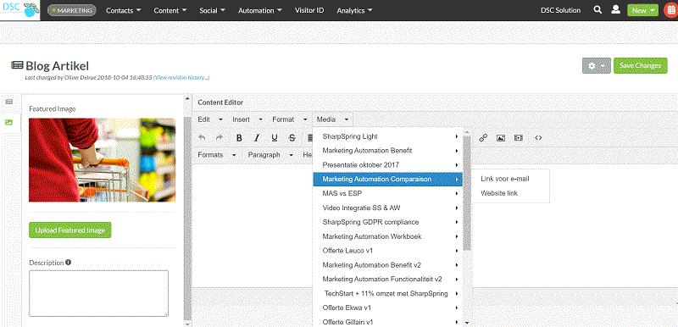Click the media menu scroll-down arrow
This screenshot has width=678, height=327.
coord(467,322)
